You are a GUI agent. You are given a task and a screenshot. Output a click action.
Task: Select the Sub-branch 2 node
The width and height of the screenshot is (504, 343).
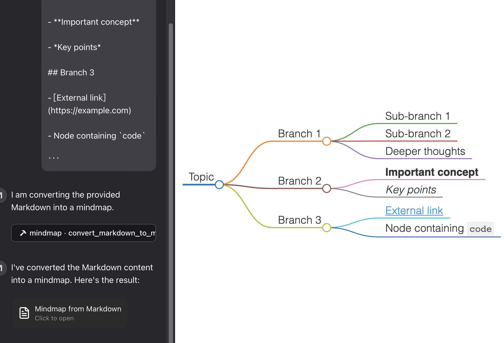coord(418,134)
